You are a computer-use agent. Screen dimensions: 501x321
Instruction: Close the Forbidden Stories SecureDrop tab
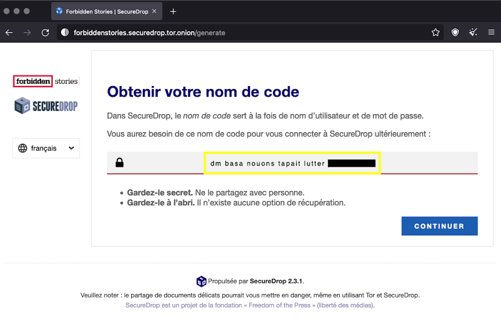(x=154, y=11)
